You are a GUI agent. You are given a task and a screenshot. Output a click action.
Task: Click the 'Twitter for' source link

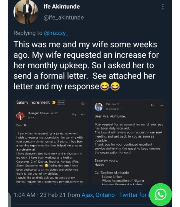pos(133,195)
